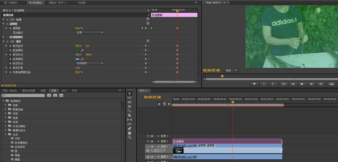
Task: Select the Pen tool
Action: pyautogui.click(x=129, y=129)
